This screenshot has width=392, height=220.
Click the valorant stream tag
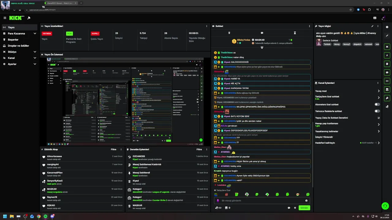(x=368, y=44)
